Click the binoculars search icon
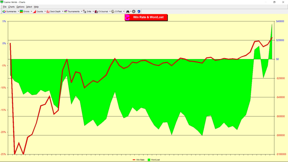 (x=128, y=12)
